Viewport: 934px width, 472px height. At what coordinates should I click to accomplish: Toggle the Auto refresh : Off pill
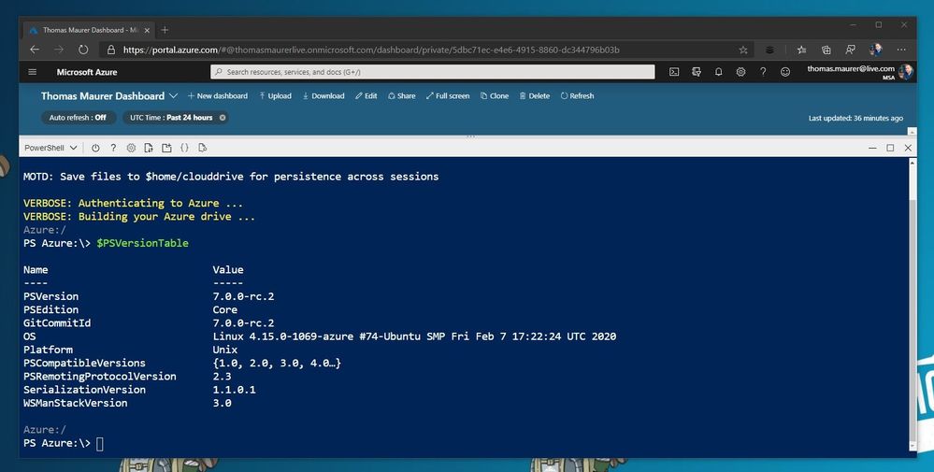coord(78,118)
